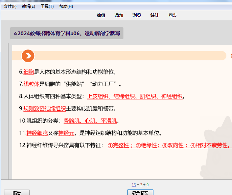Click red text 平滑肌 in item 10
Screen dimensions: 232x195
click(x=109, y=121)
